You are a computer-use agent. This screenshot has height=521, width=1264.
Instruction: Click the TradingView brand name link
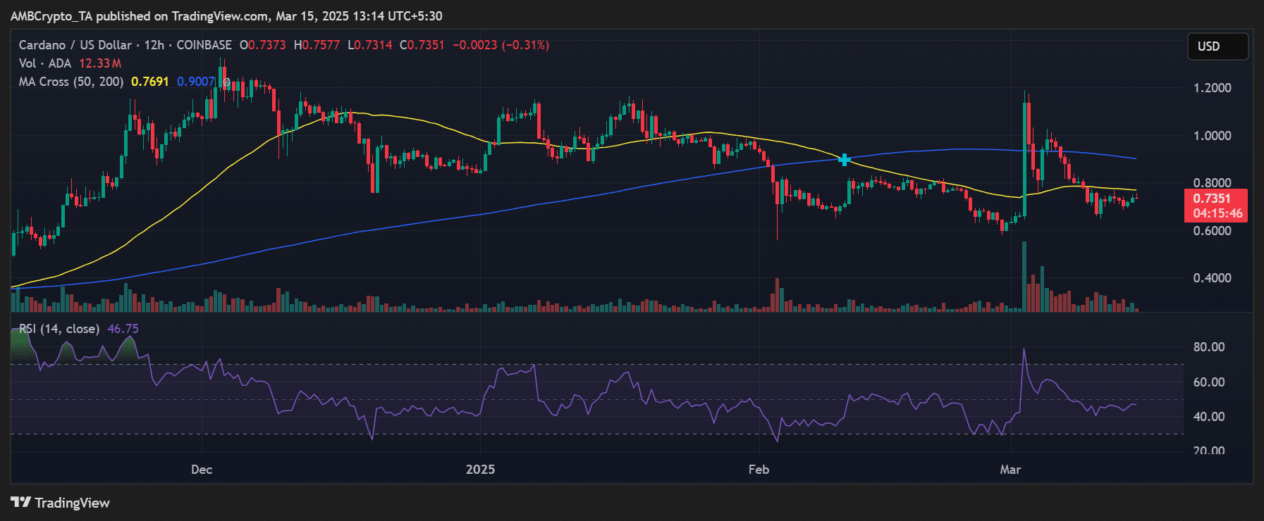click(x=73, y=503)
